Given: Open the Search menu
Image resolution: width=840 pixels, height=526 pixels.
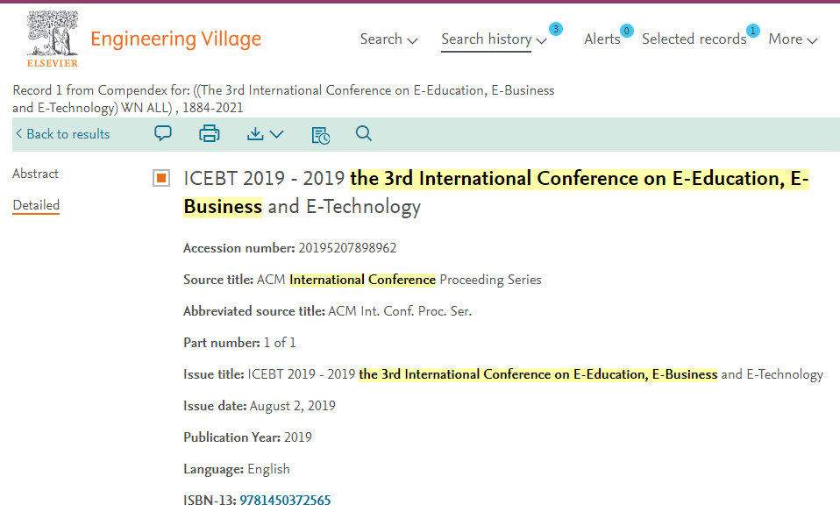Looking at the screenshot, I should [x=381, y=39].
